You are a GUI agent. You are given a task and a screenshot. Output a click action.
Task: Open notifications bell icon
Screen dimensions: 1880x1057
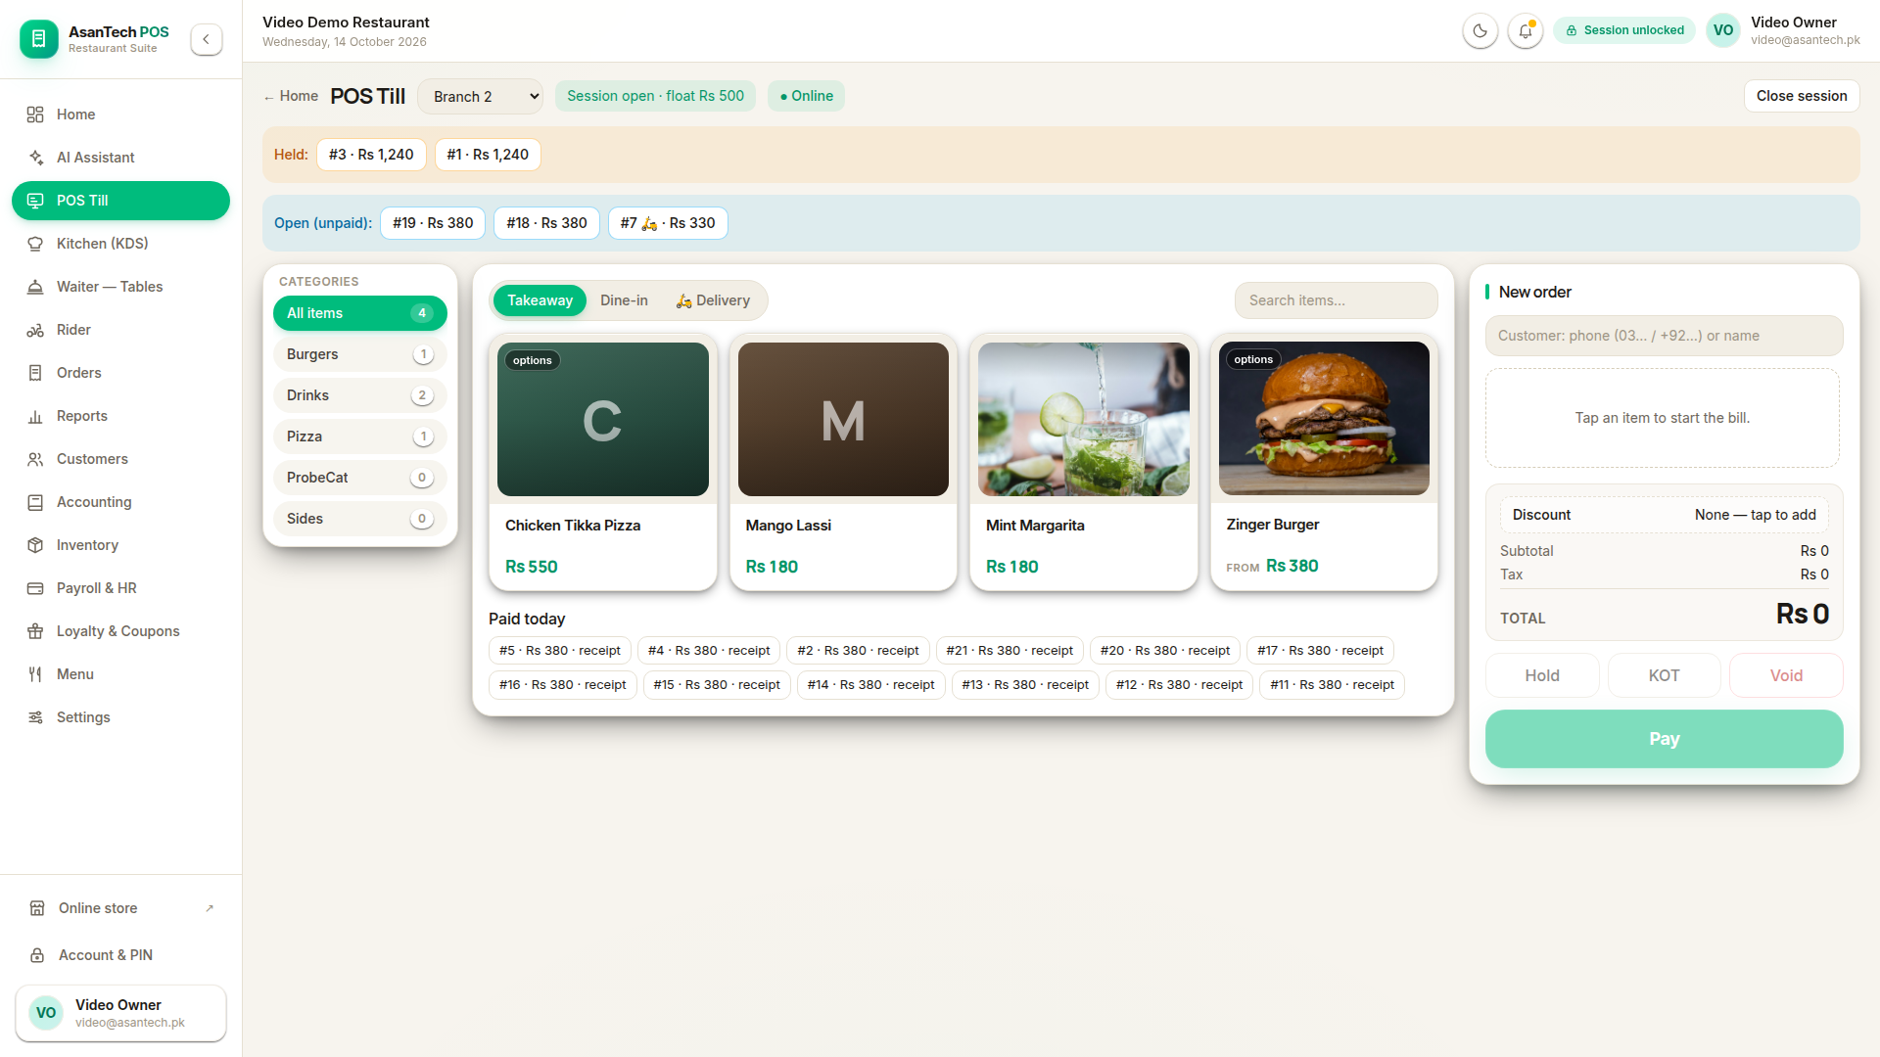pyautogui.click(x=1525, y=31)
